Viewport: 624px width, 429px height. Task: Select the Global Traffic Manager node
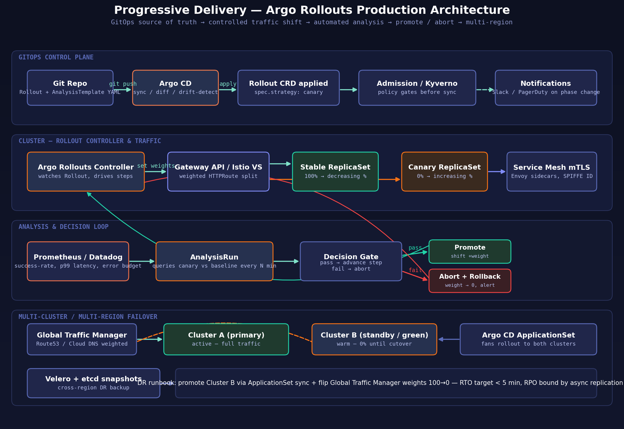click(x=82, y=339)
